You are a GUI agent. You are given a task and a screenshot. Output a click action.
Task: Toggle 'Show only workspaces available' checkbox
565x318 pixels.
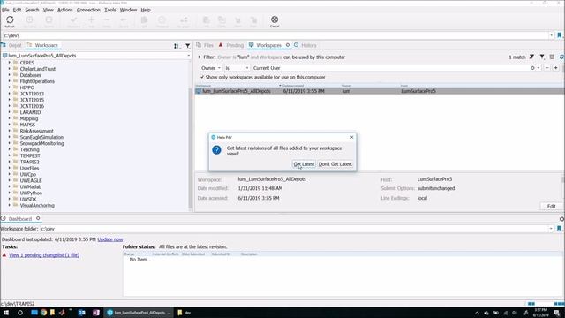tap(202, 77)
